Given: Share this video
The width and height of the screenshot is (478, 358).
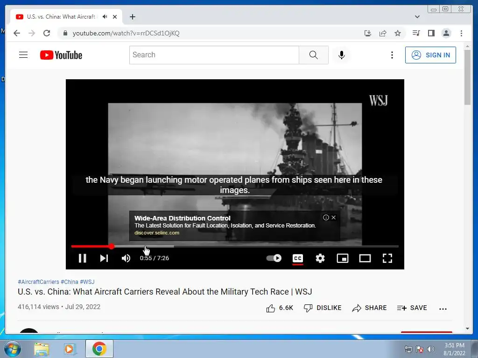Looking at the screenshot, I should (369, 308).
